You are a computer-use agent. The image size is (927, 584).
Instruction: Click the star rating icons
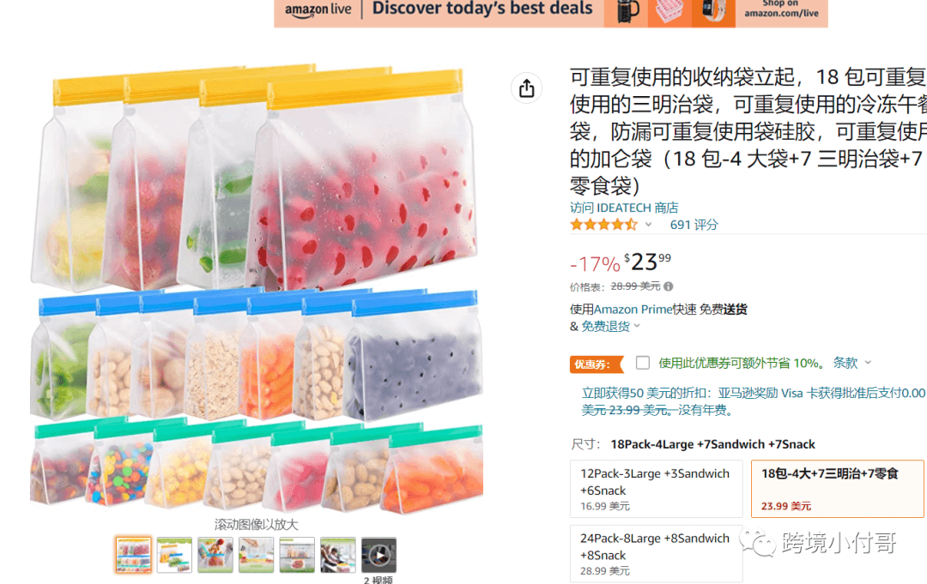(603, 225)
